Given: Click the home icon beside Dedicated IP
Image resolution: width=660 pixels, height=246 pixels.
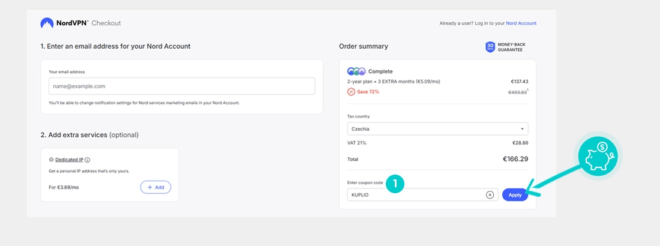Looking at the screenshot, I should coord(52,160).
